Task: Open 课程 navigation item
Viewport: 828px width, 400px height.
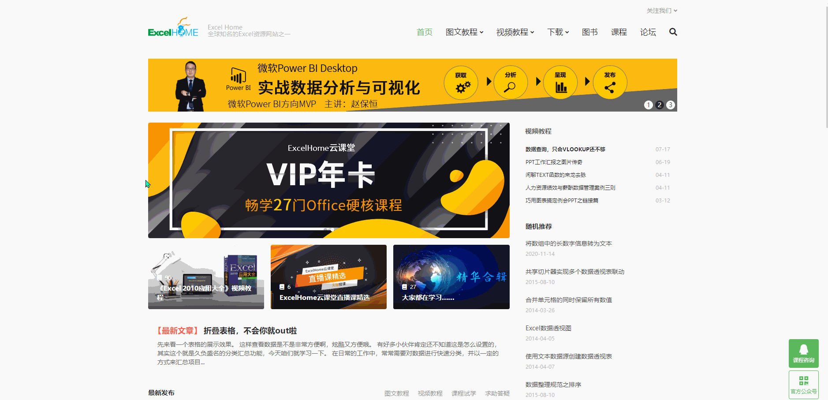Action: click(619, 32)
